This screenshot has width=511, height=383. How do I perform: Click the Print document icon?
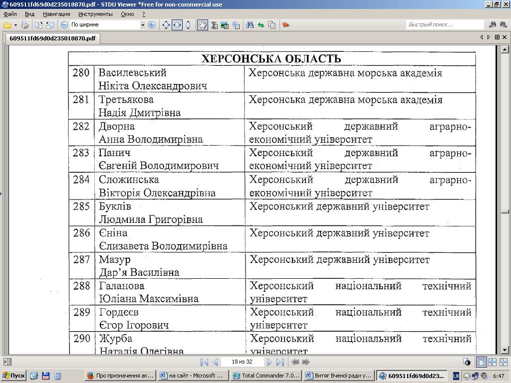pyautogui.click(x=24, y=25)
